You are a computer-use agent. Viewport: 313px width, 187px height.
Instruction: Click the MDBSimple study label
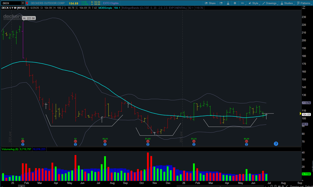click(x=106, y=8)
